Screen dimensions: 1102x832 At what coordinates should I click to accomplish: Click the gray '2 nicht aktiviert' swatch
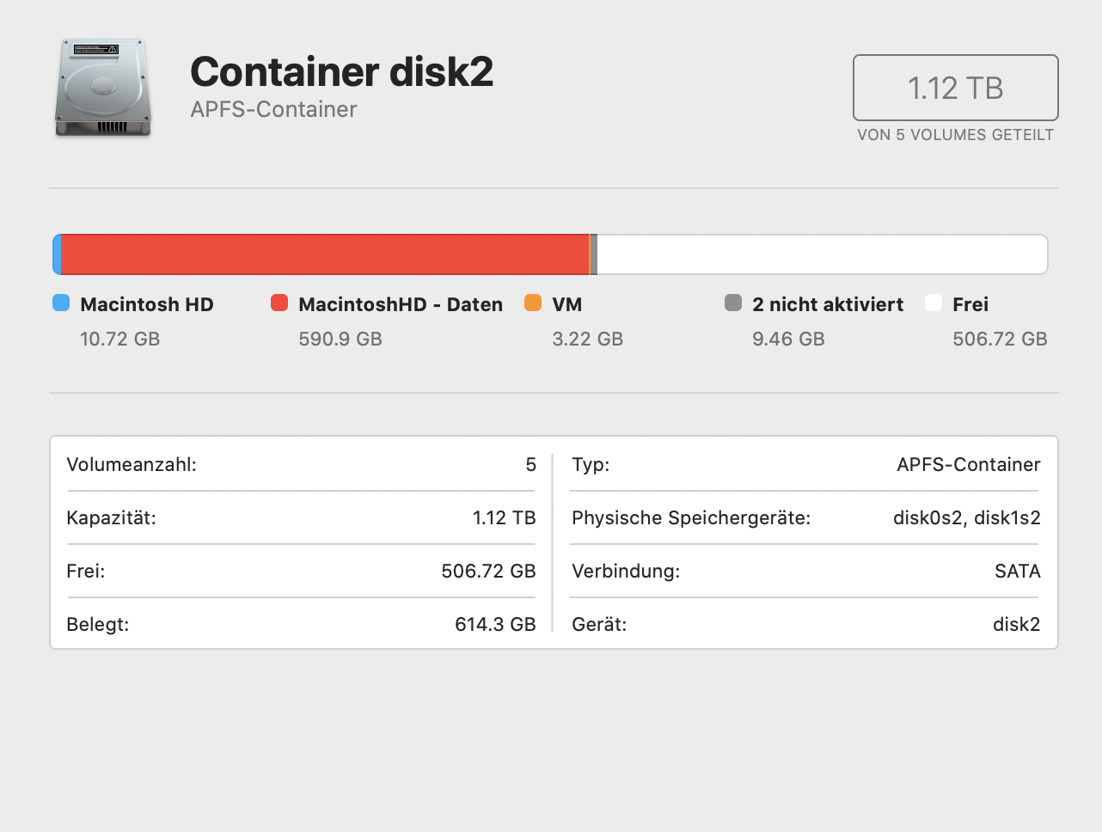(x=733, y=303)
